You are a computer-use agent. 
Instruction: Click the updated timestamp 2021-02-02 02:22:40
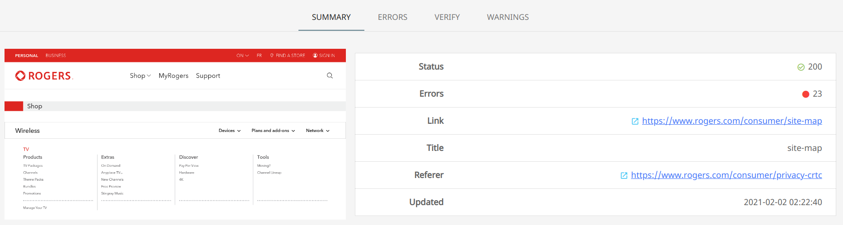point(783,202)
